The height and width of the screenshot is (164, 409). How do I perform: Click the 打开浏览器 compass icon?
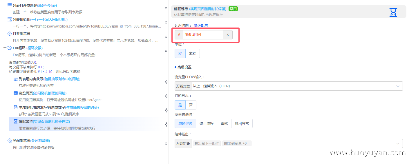pos(10,34)
